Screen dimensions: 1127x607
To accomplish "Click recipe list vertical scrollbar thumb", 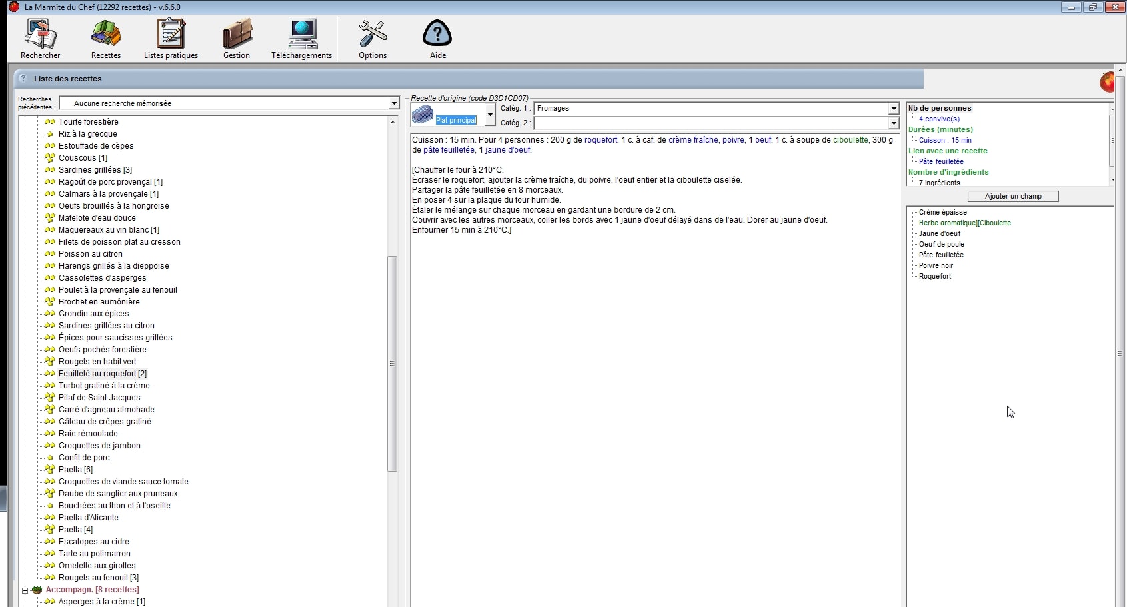I will (x=393, y=364).
